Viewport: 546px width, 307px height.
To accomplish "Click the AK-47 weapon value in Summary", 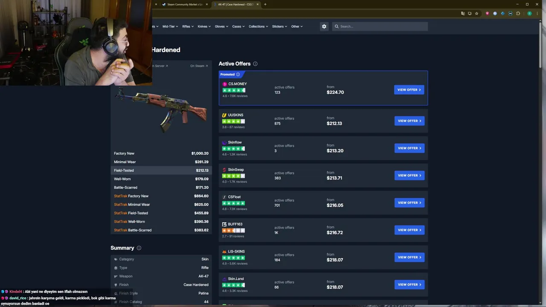I will pos(203,276).
